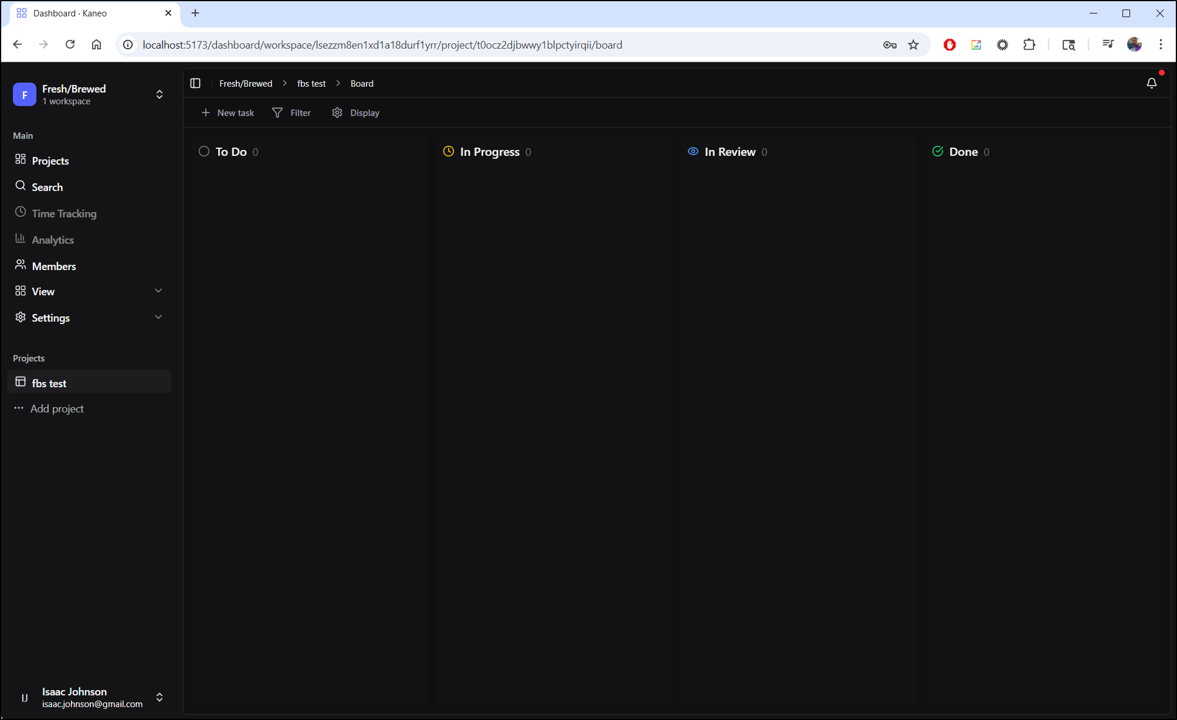The image size is (1177, 720).
Task: Click the Display gear icon
Action: (x=337, y=112)
